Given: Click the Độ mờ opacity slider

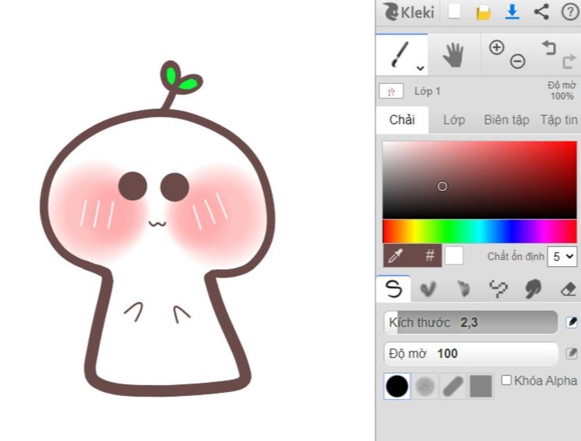Looking at the screenshot, I should [x=470, y=354].
